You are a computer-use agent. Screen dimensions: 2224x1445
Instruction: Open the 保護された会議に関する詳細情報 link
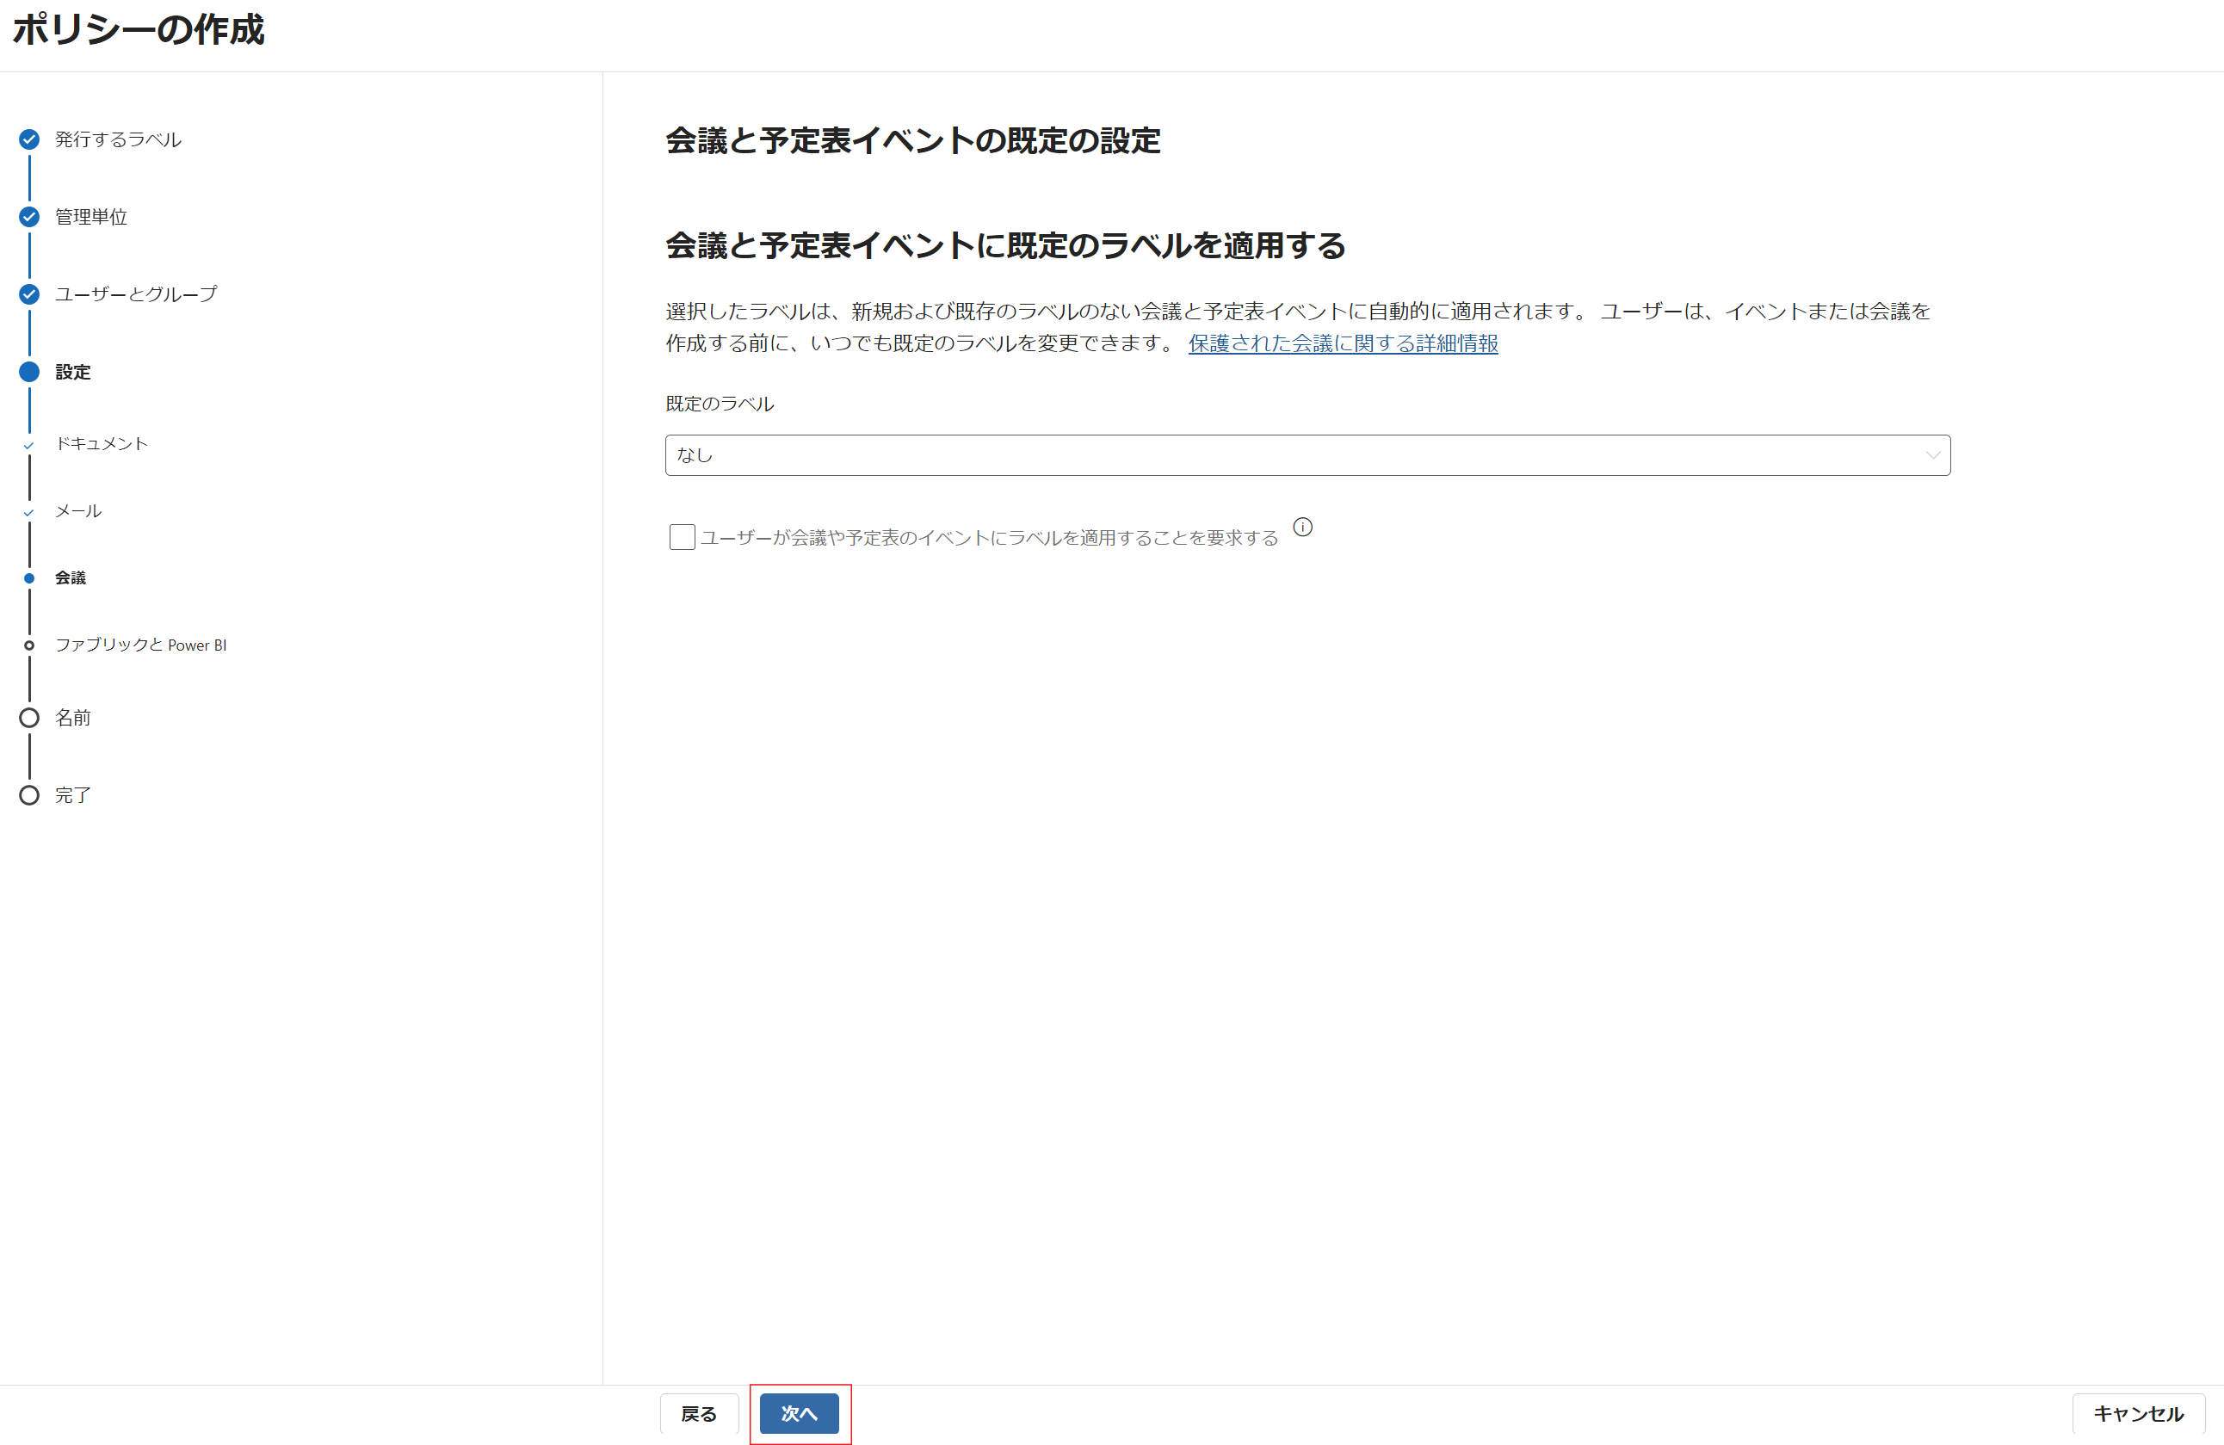tap(1343, 344)
